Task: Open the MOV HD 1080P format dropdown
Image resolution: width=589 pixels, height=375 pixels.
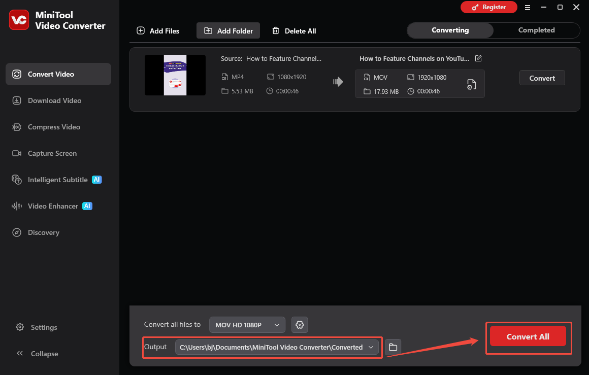Action: [247, 325]
